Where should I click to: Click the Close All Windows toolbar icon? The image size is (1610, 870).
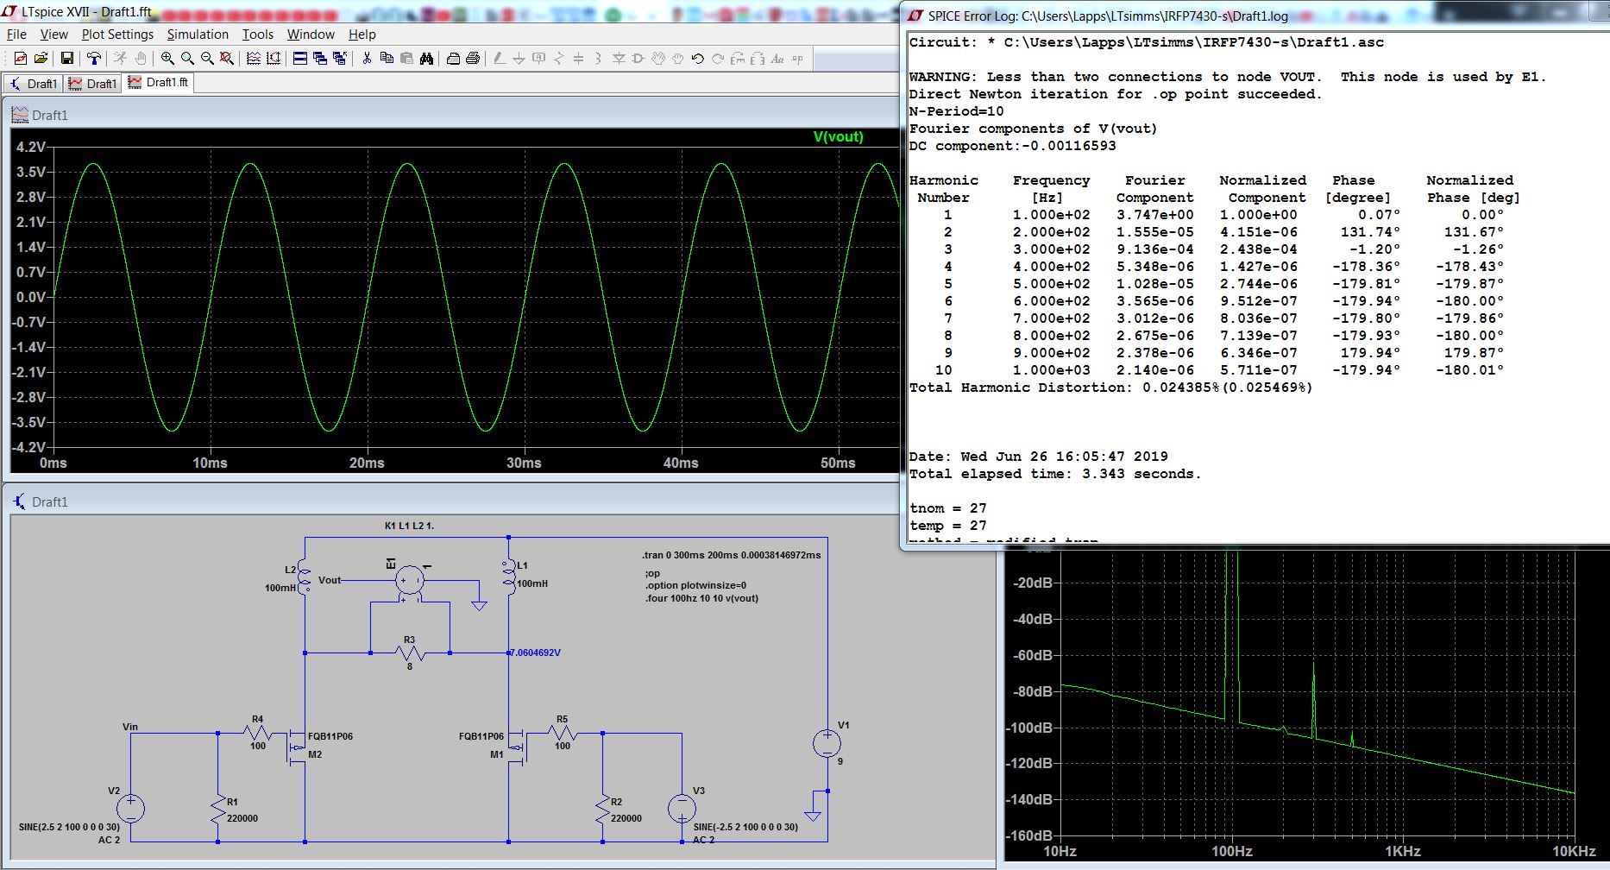(340, 58)
